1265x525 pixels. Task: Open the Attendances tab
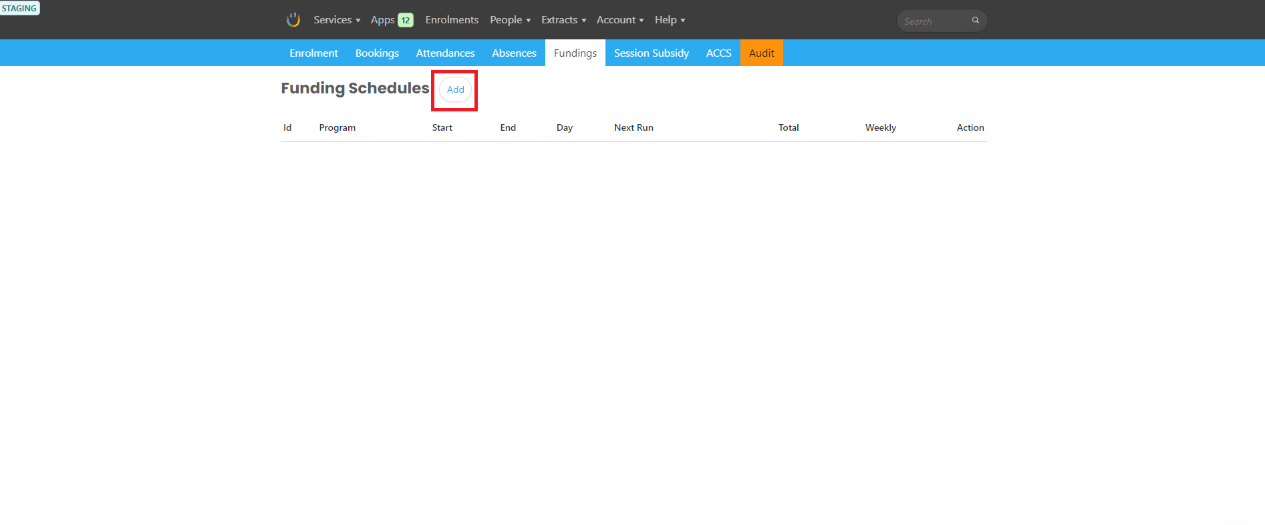pyautogui.click(x=445, y=53)
